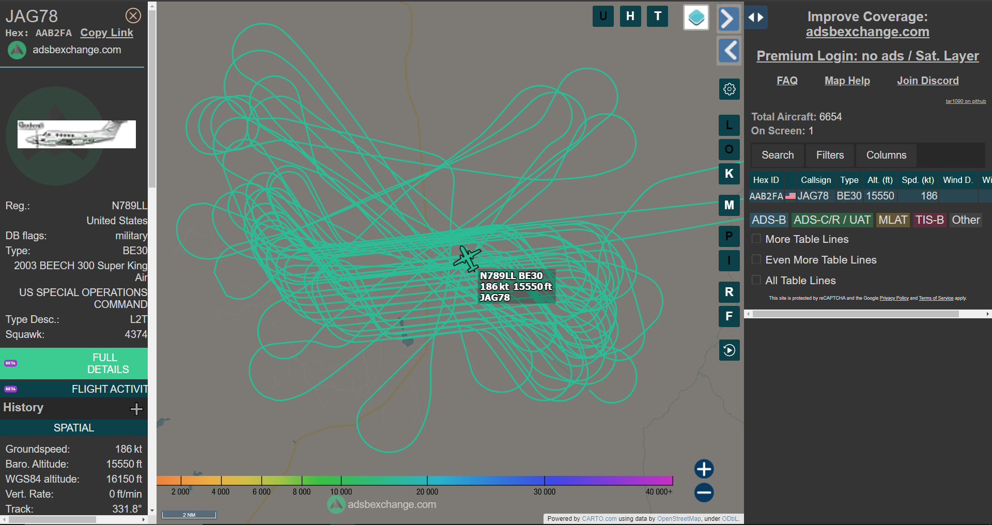Zoom in with the plus button
Viewport: 992px width, 525px height.
[x=704, y=469]
